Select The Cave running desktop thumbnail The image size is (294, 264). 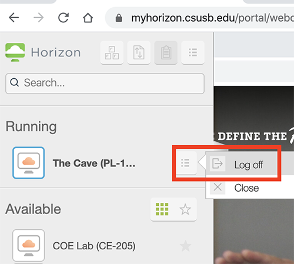29,163
